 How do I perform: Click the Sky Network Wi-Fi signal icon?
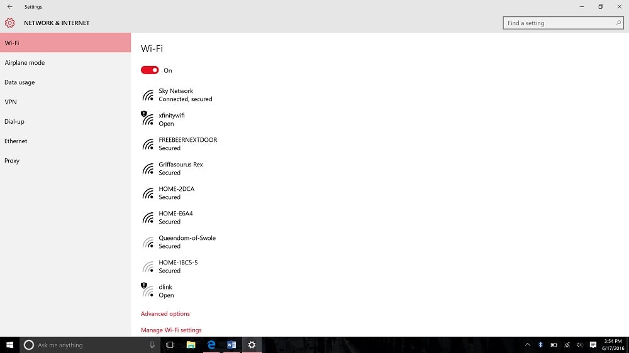click(148, 95)
